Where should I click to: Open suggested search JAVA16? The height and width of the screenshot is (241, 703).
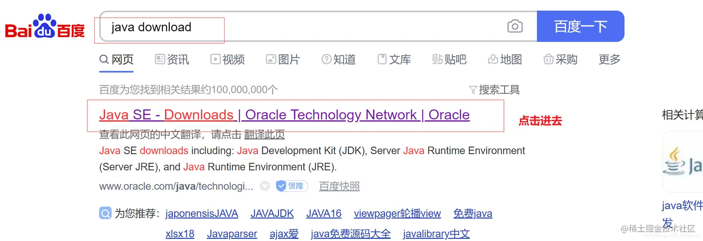coord(324,214)
